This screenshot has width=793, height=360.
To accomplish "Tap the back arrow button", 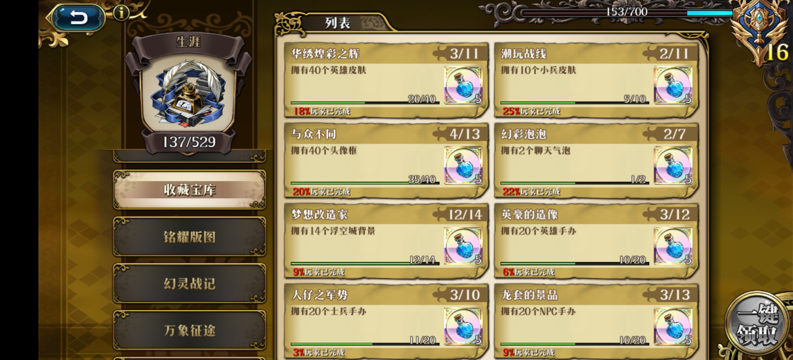I will (78, 17).
